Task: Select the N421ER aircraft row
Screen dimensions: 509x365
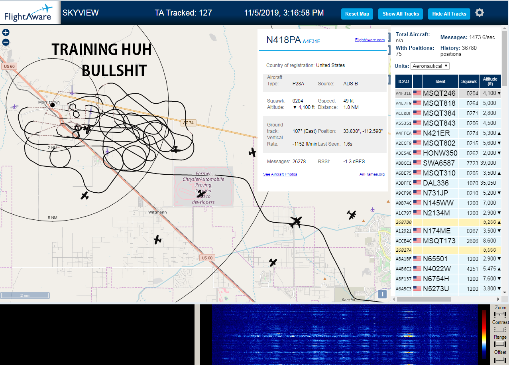Action: 448,133
